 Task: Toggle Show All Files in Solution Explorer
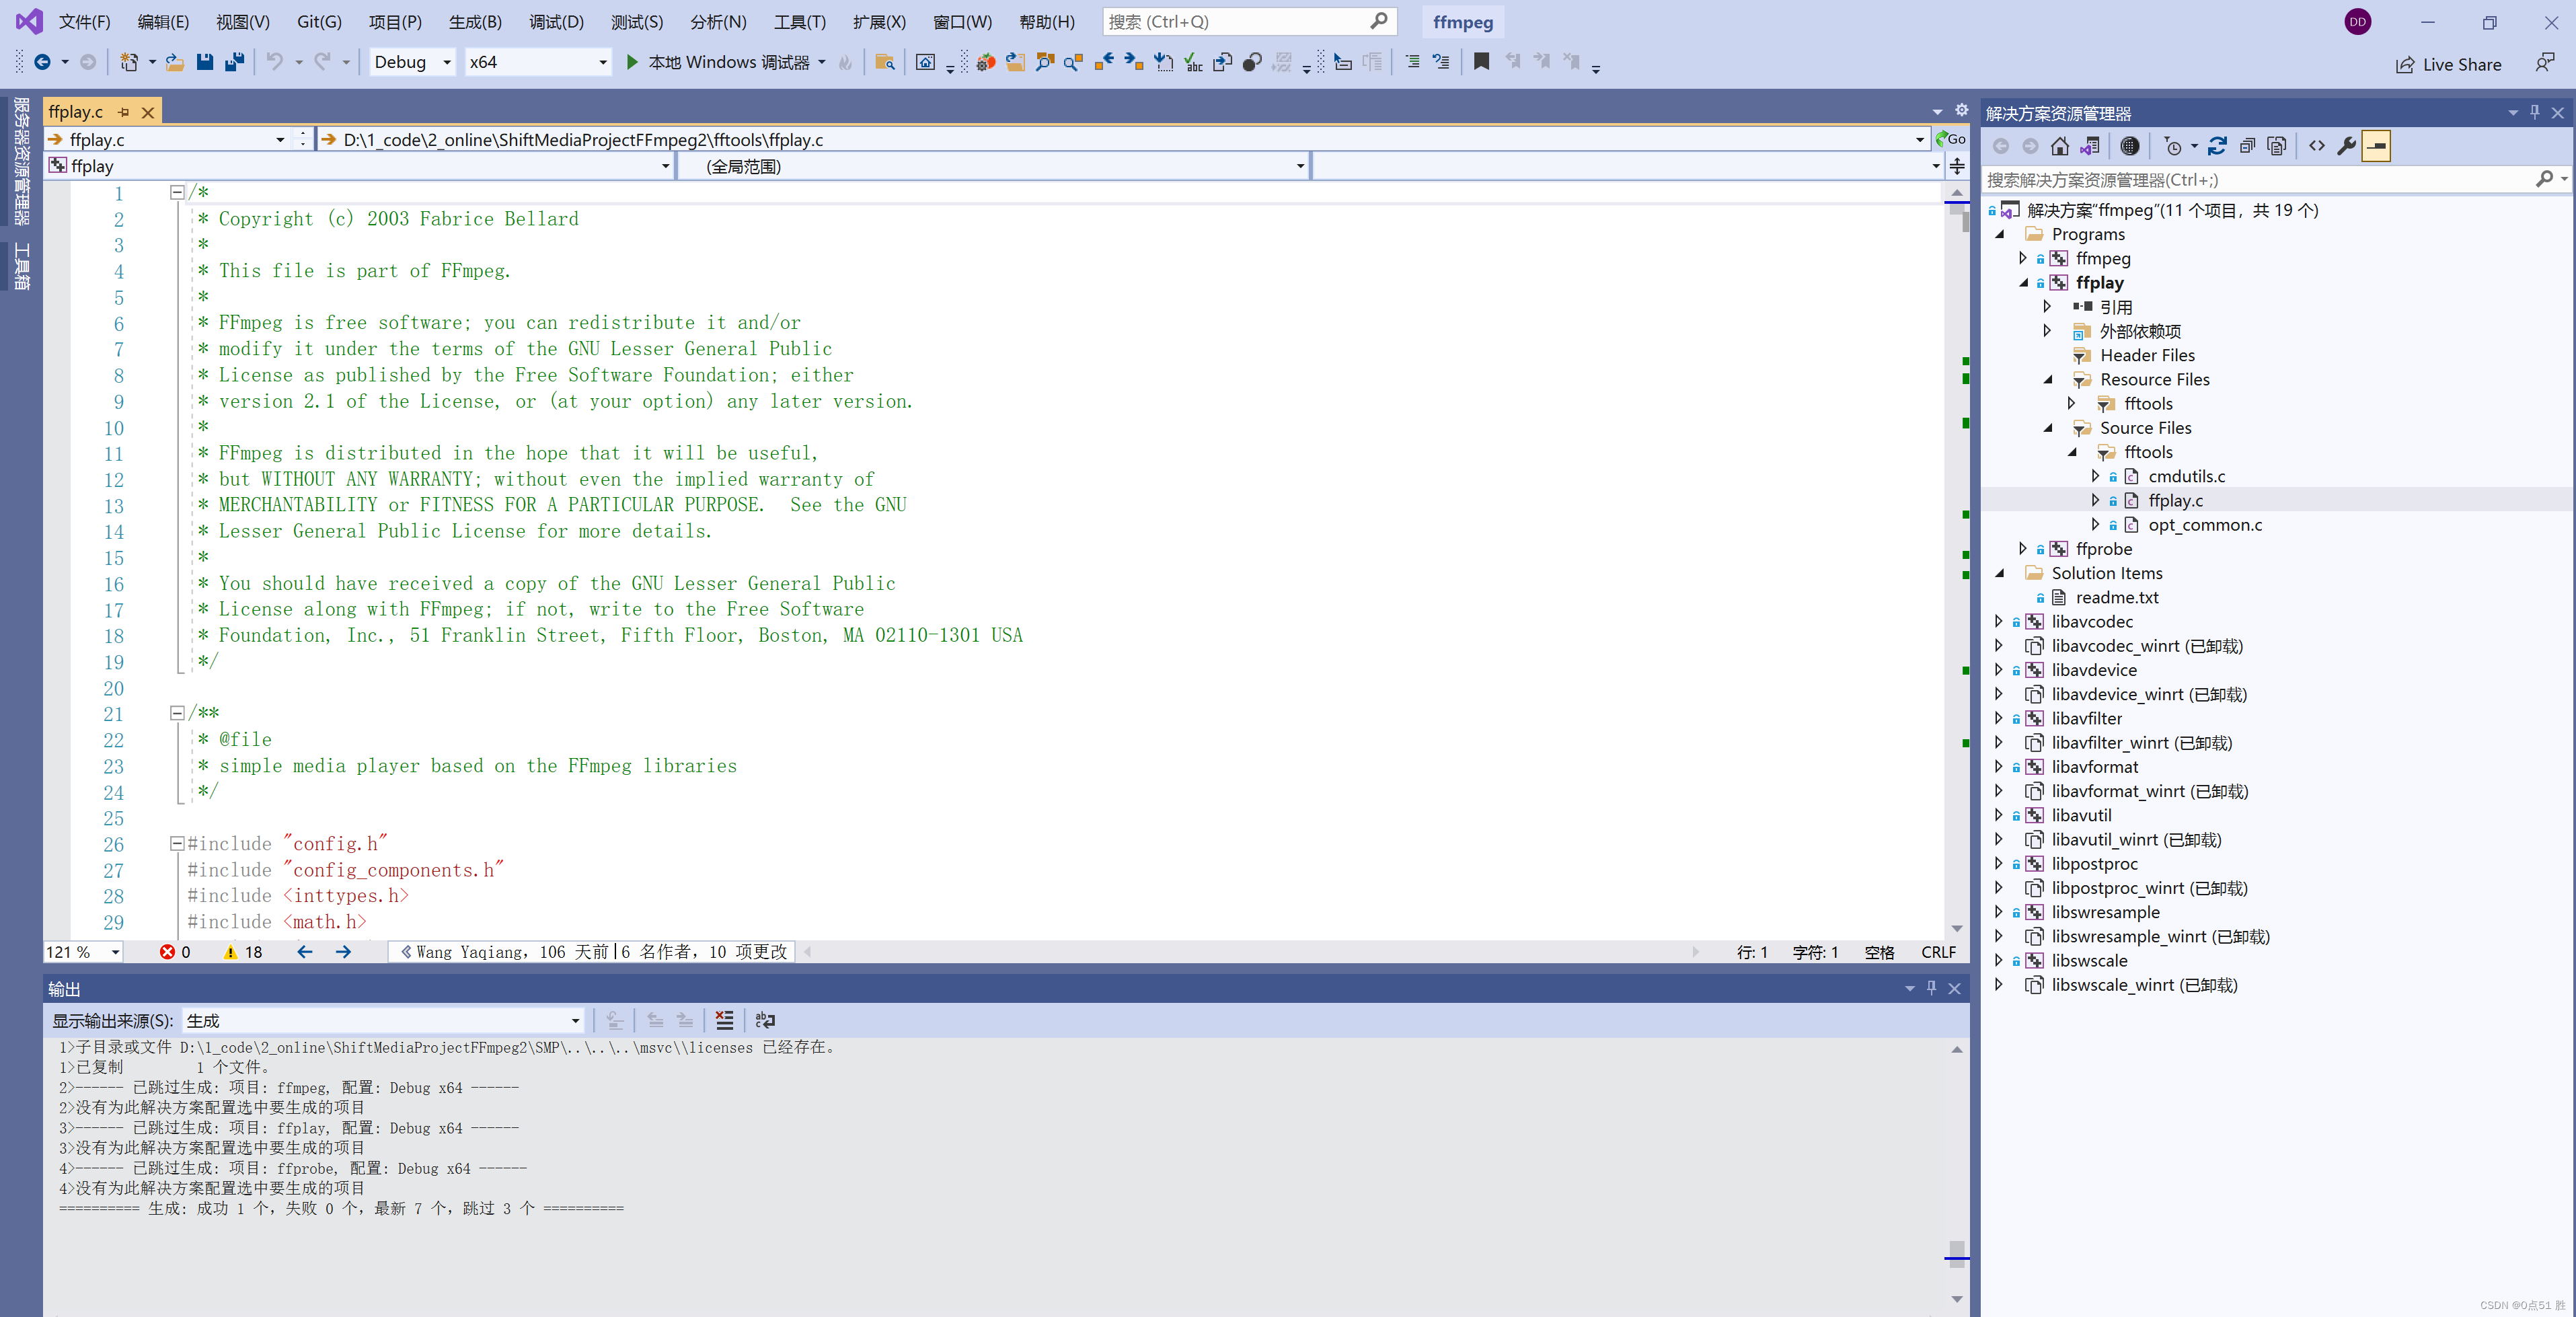[2277, 146]
